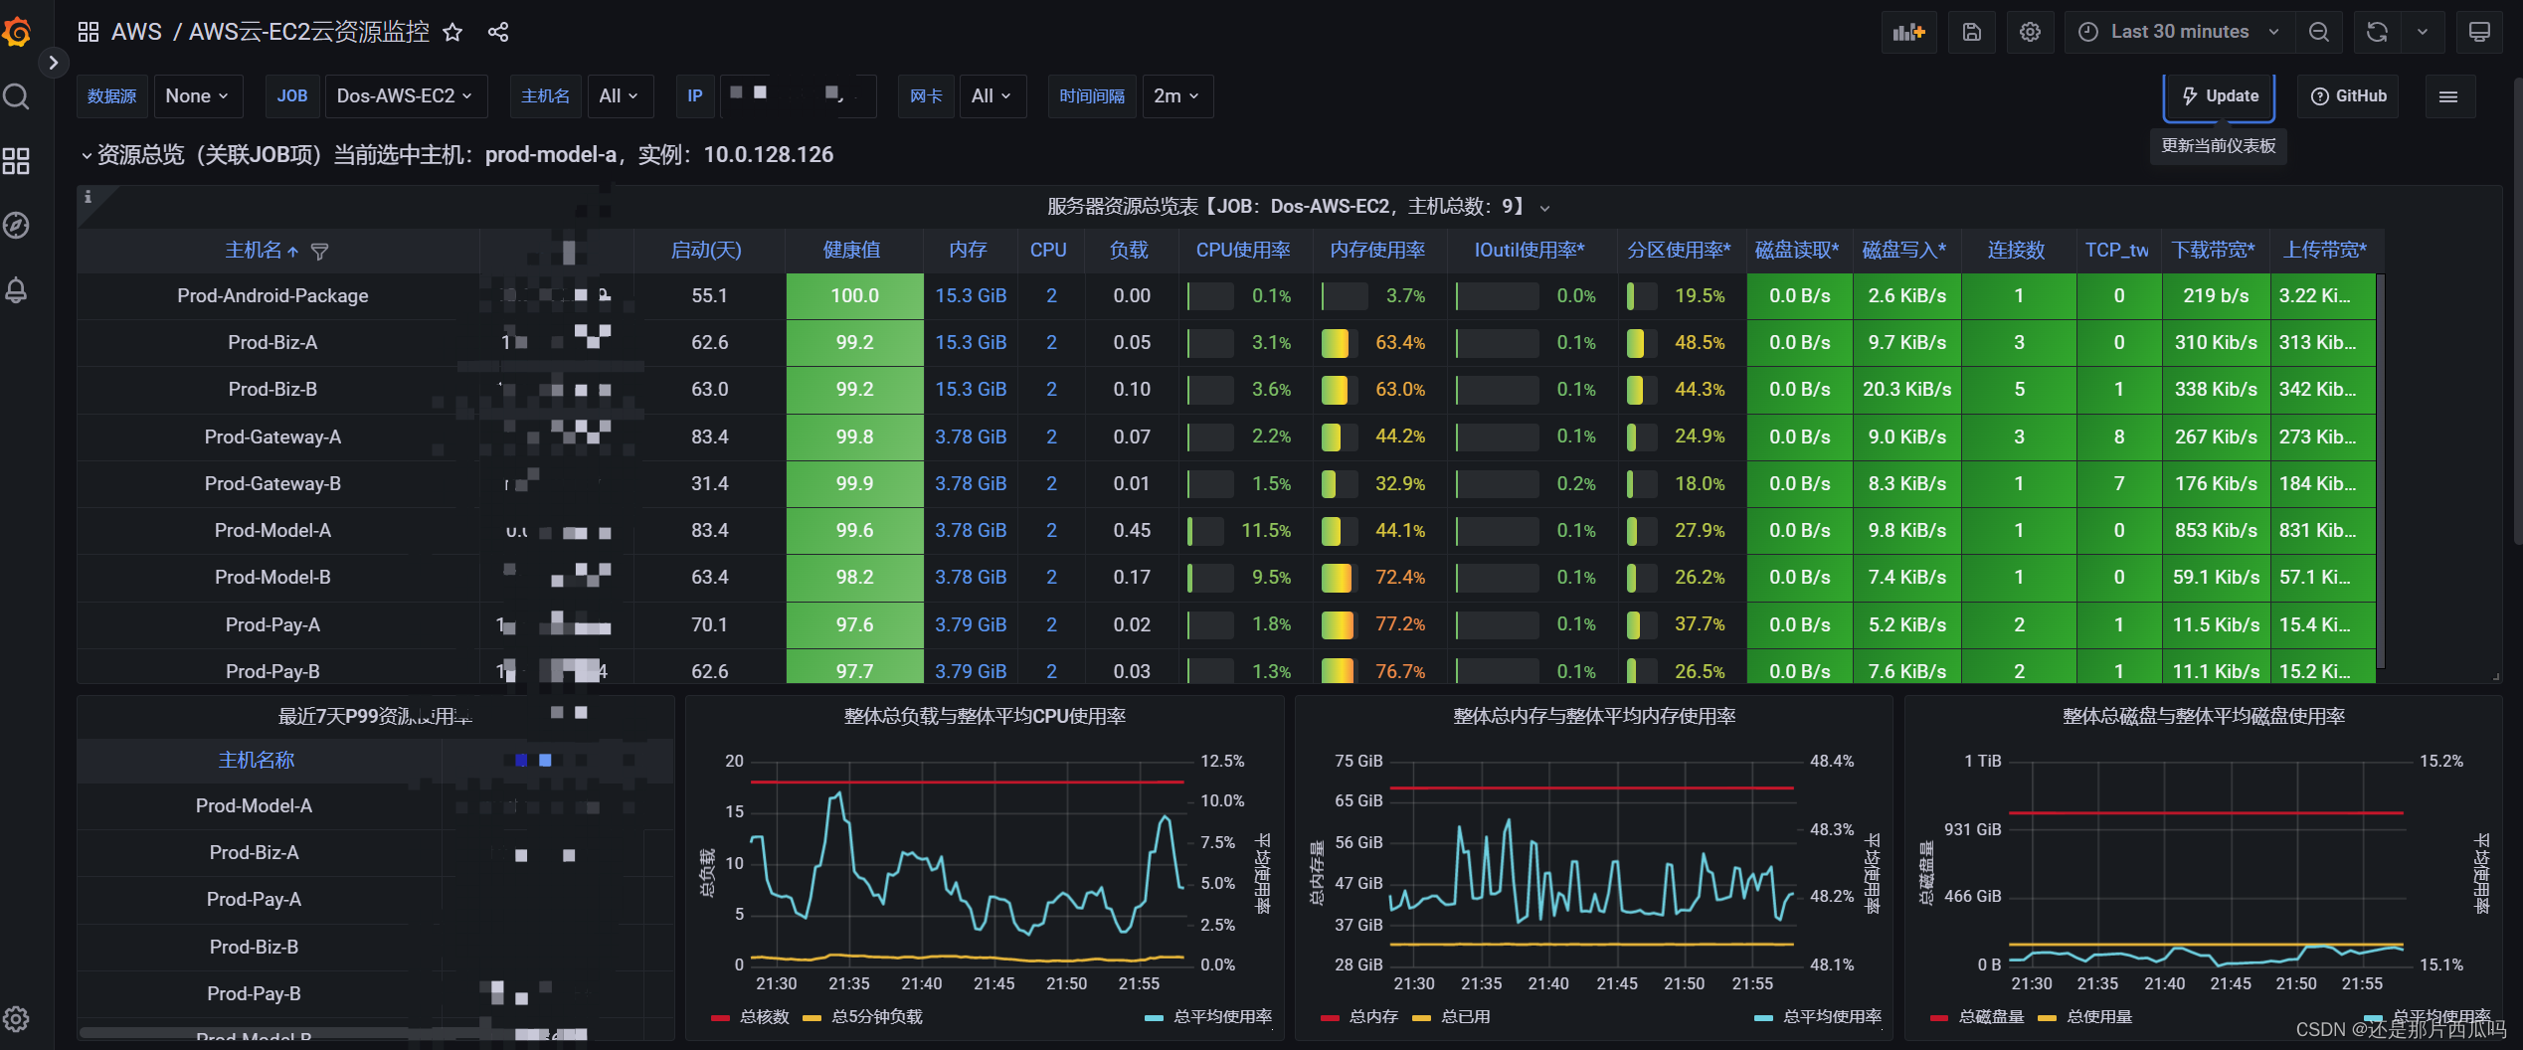Screen dimensions: 2523x1050
Task: Open the 网卡 All dropdown
Action: pos(991,96)
